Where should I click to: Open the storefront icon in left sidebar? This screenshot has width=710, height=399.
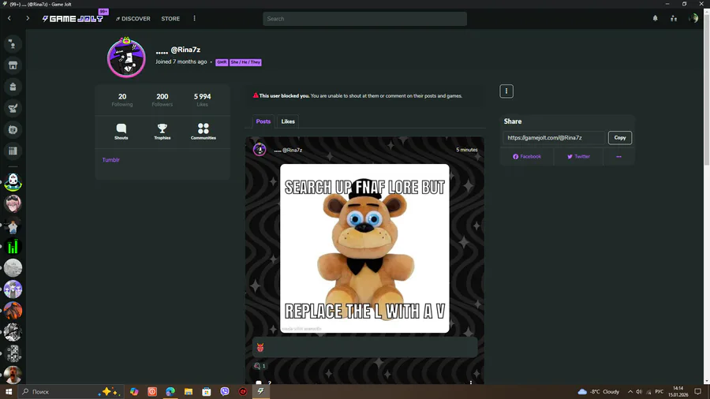click(13, 65)
